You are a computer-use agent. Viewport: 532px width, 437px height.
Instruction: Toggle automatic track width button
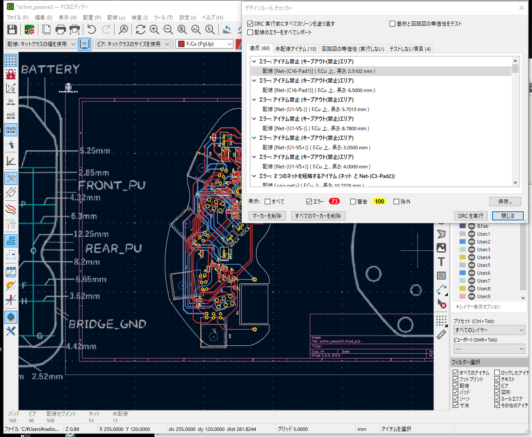85,44
